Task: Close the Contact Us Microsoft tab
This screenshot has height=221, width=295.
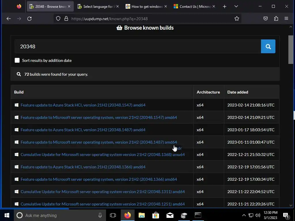Action: pos(214,6)
